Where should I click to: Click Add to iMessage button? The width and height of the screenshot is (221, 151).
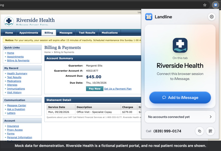tap(180, 97)
